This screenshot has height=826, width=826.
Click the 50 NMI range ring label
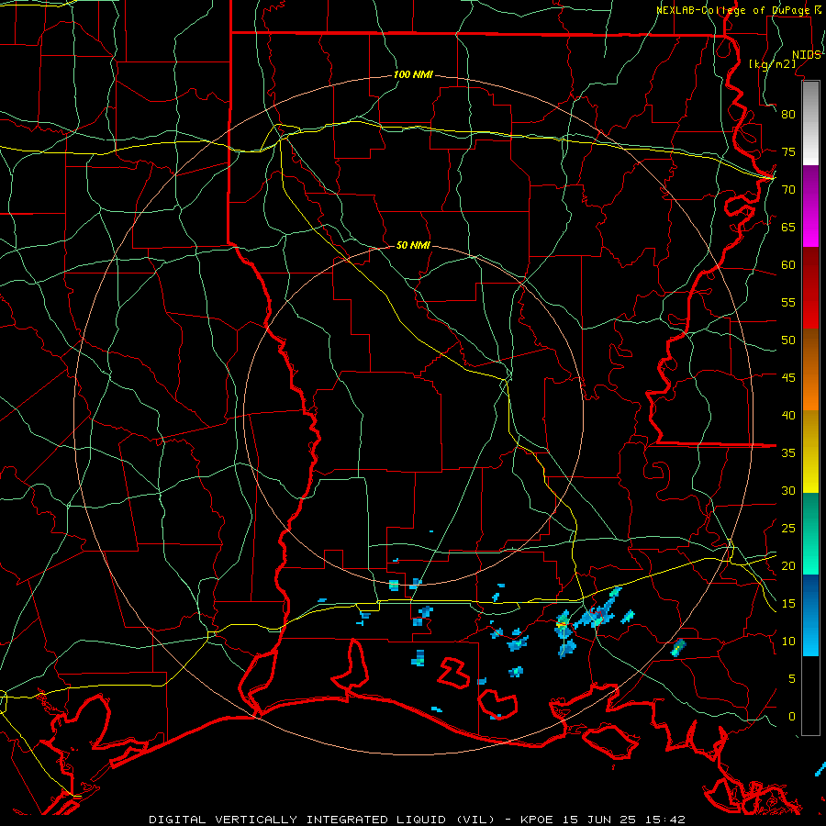413,245
